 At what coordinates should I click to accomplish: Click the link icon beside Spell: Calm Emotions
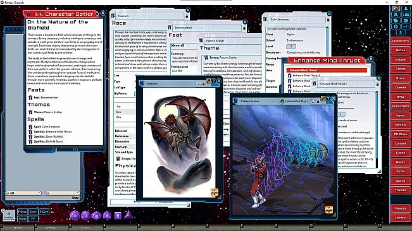pyautogui.click(x=30, y=127)
